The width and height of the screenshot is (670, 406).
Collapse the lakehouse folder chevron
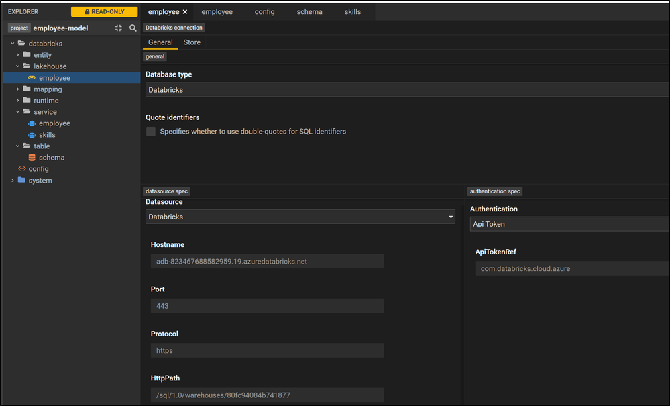(17, 66)
